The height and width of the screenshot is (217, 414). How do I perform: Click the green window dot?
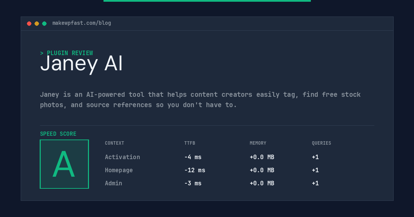(x=44, y=23)
